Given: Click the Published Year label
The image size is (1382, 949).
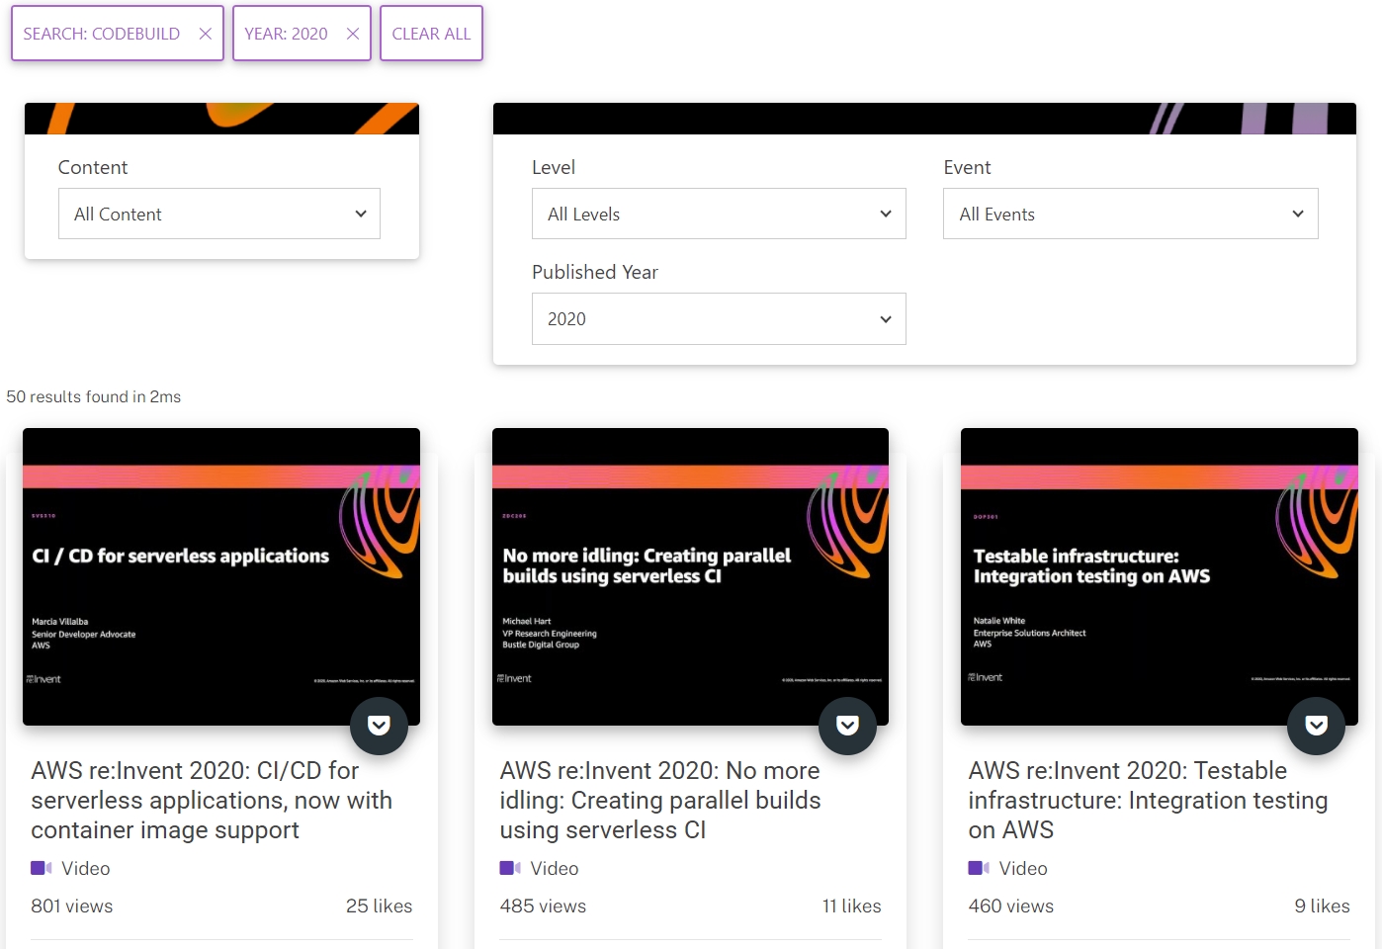Looking at the screenshot, I should click(x=595, y=272).
